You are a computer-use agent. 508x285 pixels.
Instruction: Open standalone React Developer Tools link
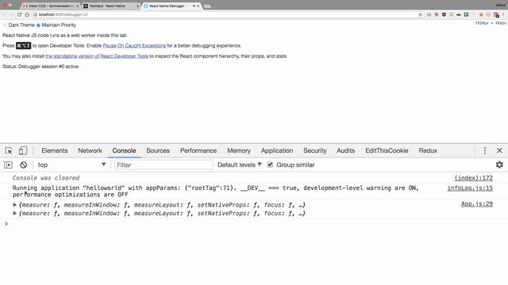(97, 56)
